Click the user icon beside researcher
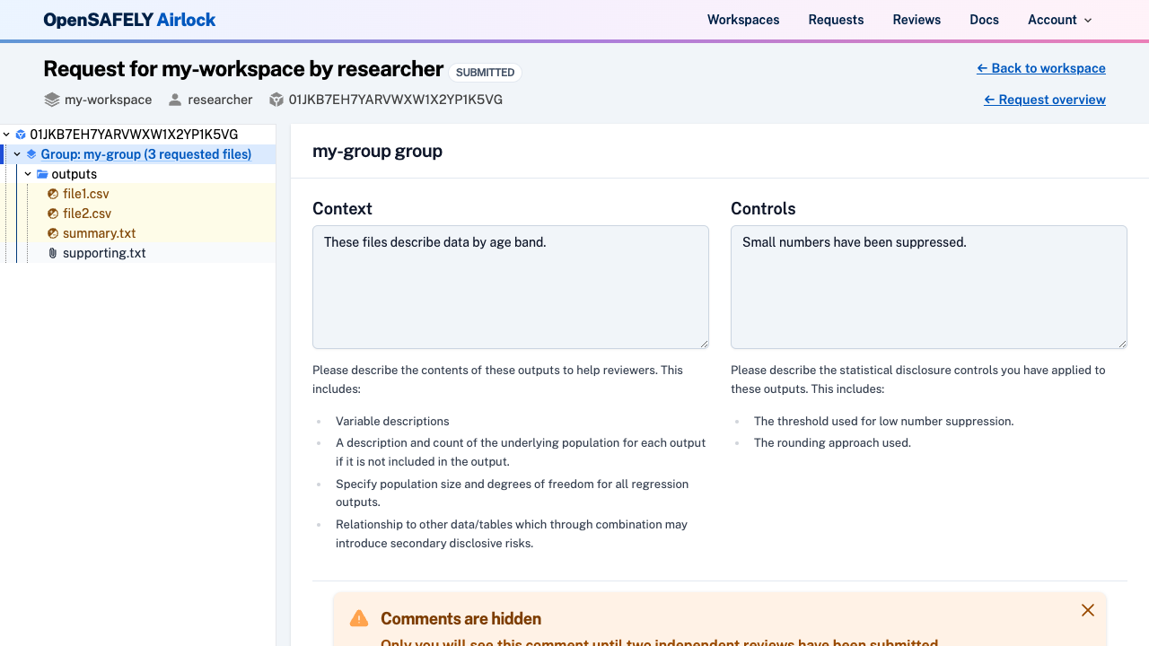This screenshot has width=1149, height=646. [x=175, y=100]
